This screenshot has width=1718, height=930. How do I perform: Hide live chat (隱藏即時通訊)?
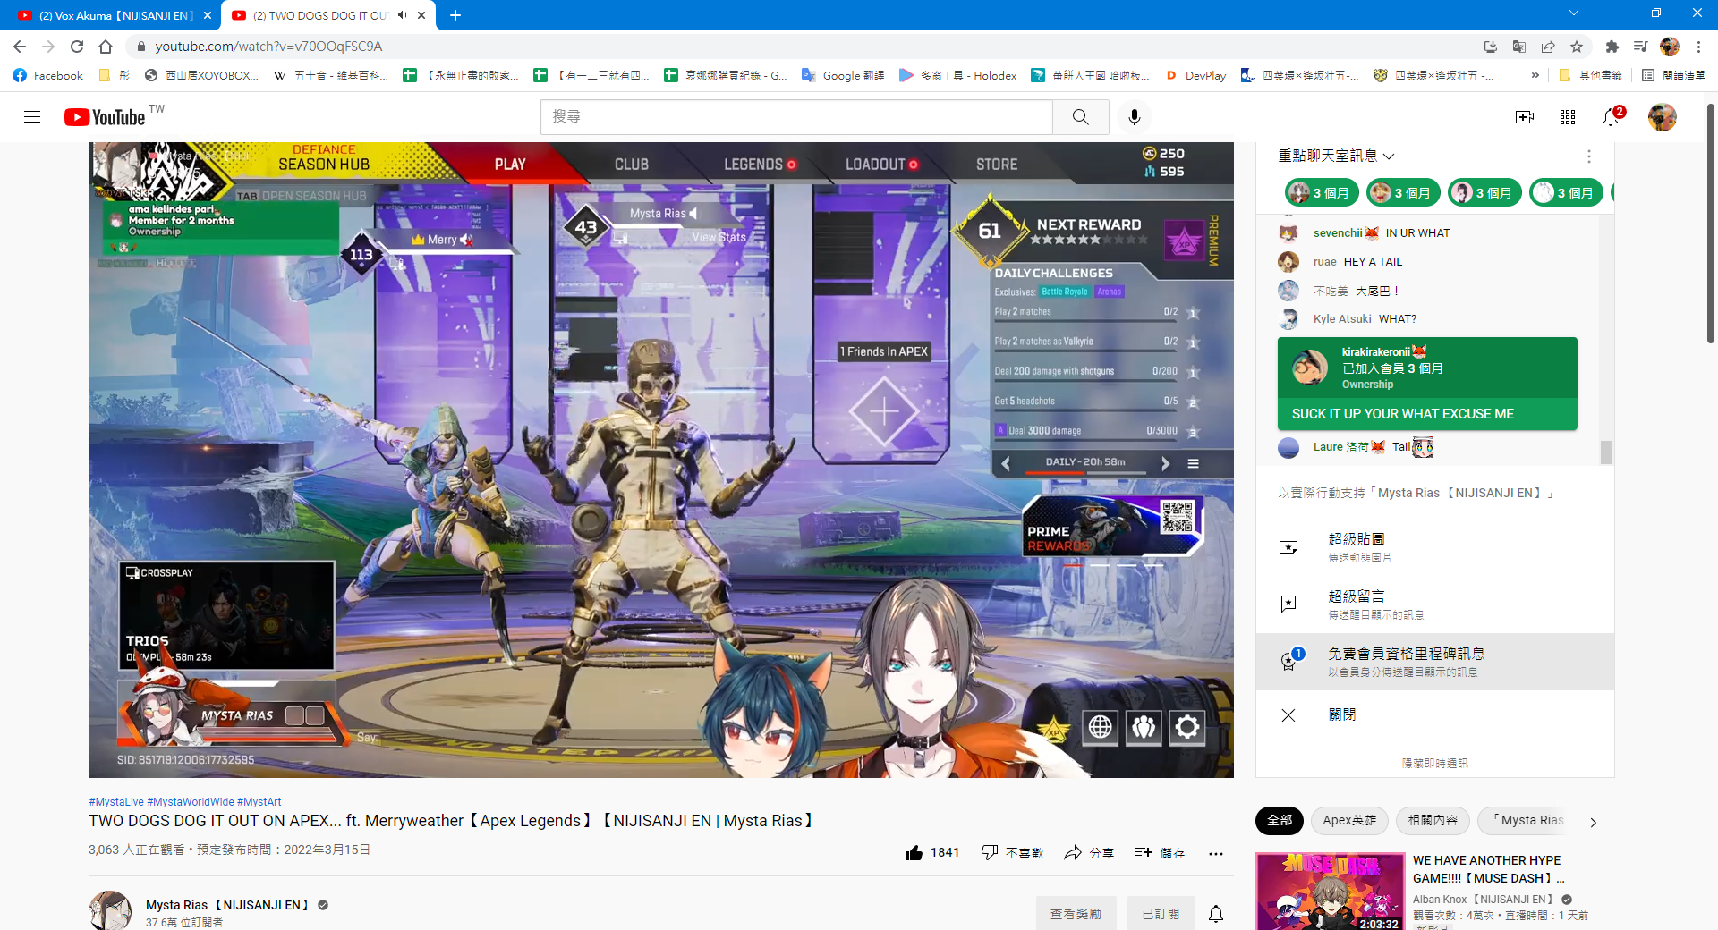click(x=1435, y=763)
